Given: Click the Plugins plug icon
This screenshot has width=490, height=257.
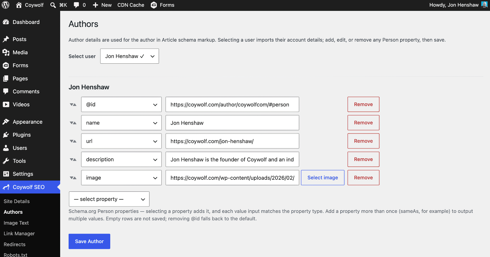Looking at the screenshot, I should (x=6, y=135).
